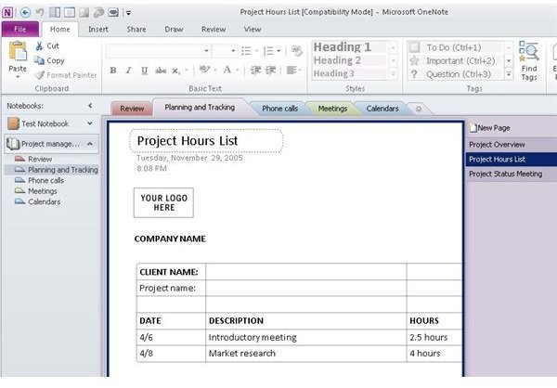
Task: Click the bullet list icon
Action: click(x=246, y=51)
